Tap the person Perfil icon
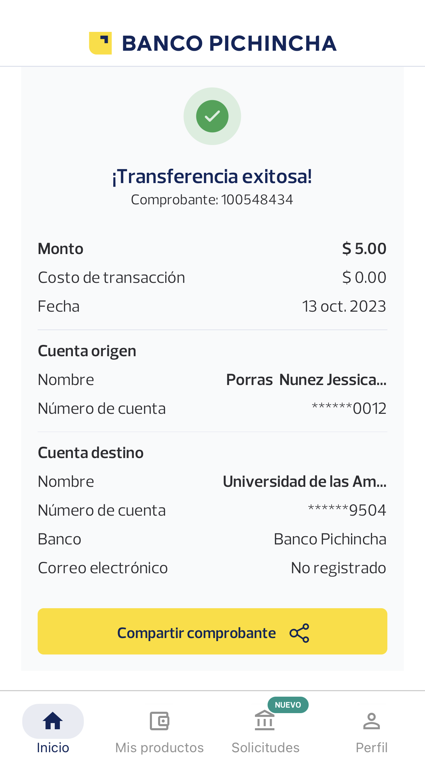The image size is (425, 757). click(x=371, y=721)
